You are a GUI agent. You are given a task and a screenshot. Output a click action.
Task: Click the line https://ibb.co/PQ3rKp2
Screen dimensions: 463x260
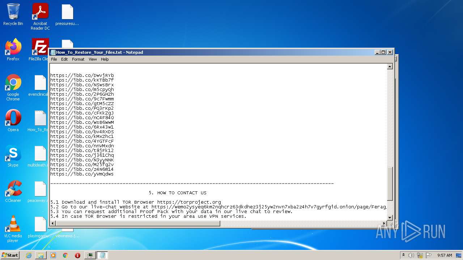click(82, 108)
